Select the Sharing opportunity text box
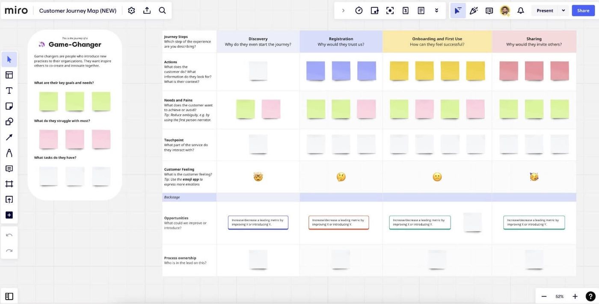The height and width of the screenshot is (304, 599). click(x=534, y=222)
